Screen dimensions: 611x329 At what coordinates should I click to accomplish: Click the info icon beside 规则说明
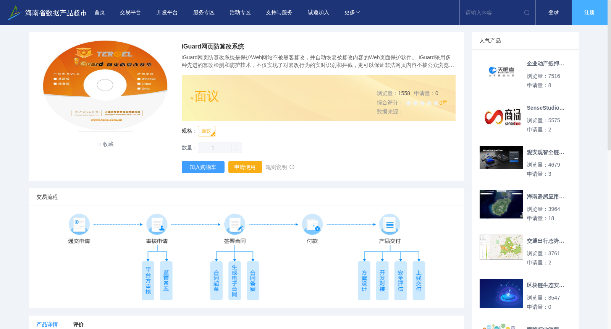tap(292, 167)
